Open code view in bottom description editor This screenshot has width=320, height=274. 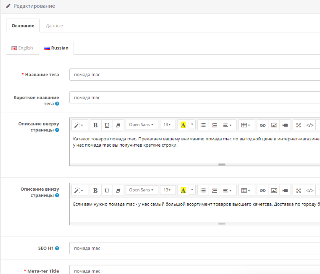coord(310,190)
